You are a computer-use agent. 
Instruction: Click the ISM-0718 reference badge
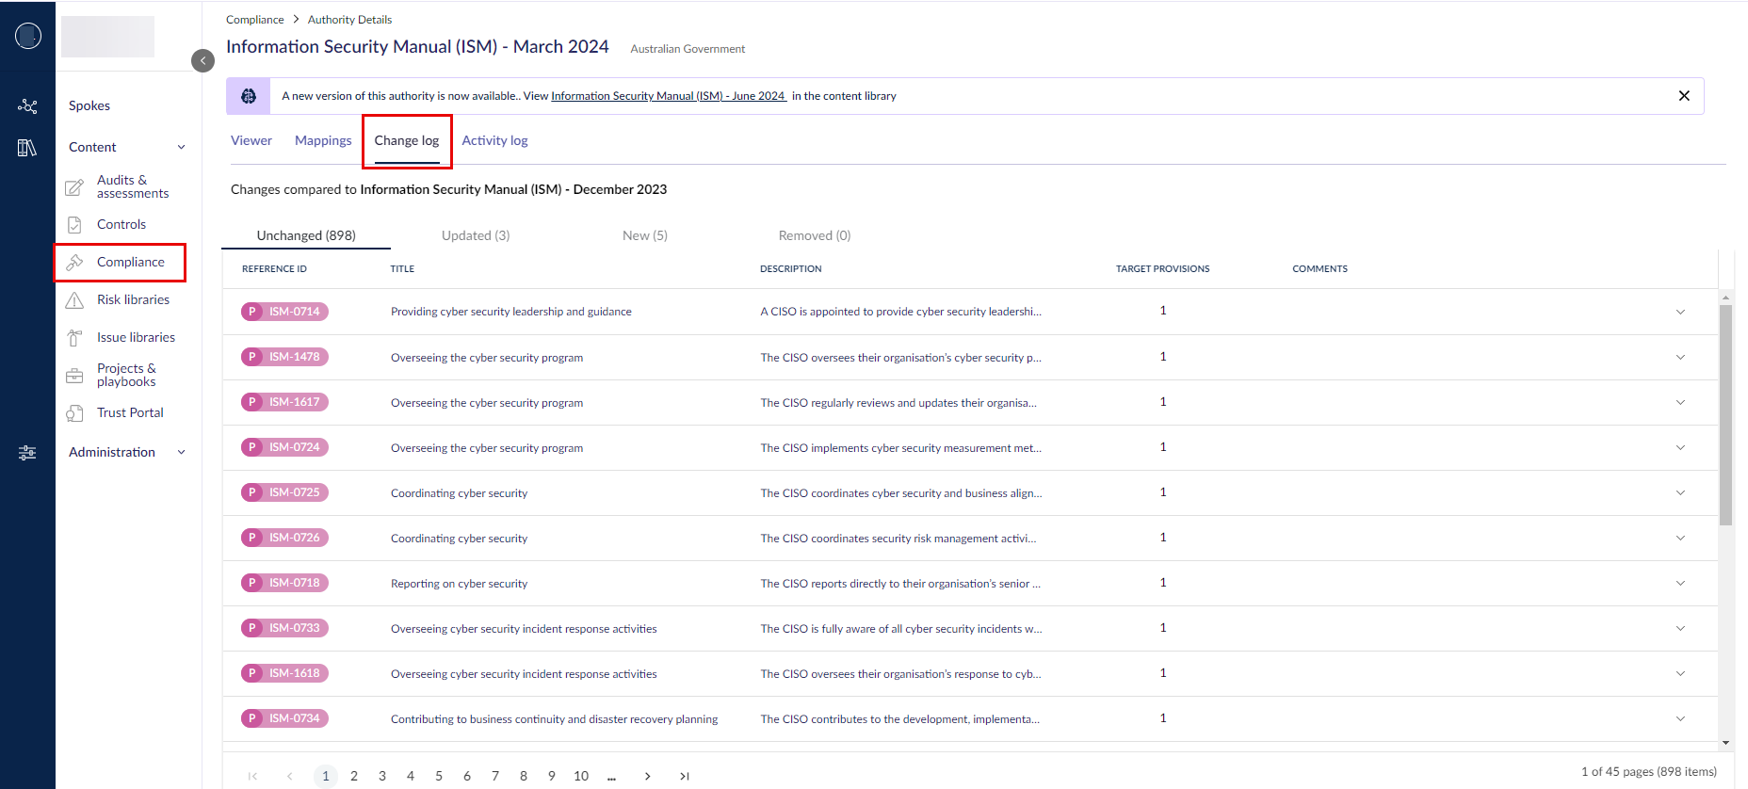284,583
